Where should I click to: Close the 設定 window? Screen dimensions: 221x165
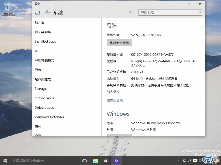tap(200, 4)
